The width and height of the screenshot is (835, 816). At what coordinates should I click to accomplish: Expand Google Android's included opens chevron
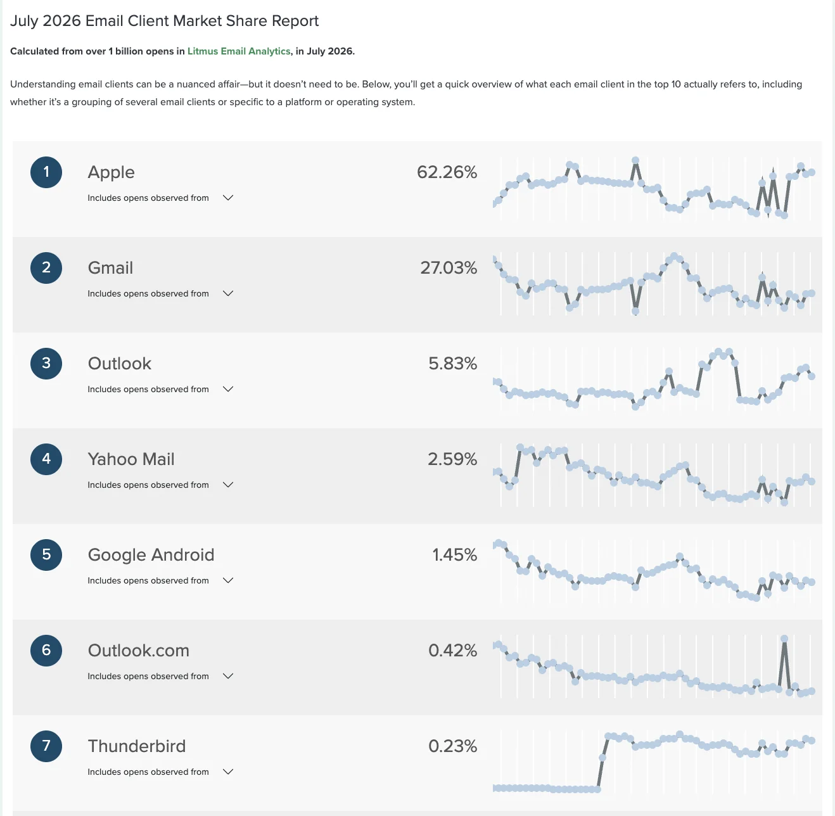(x=228, y=580)
